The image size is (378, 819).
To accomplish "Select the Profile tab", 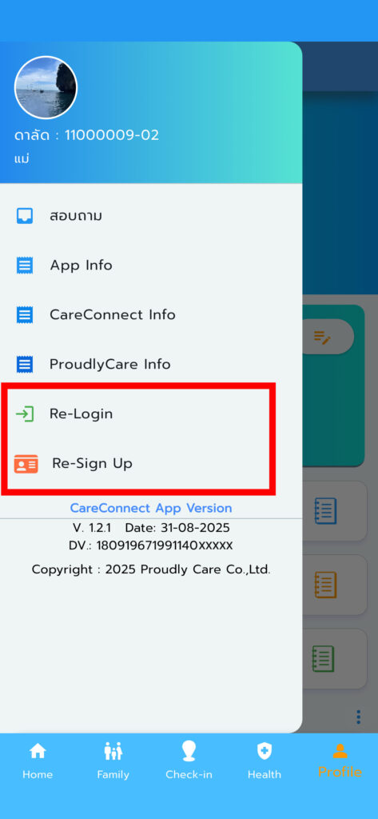I will click(x=340, y=761).
